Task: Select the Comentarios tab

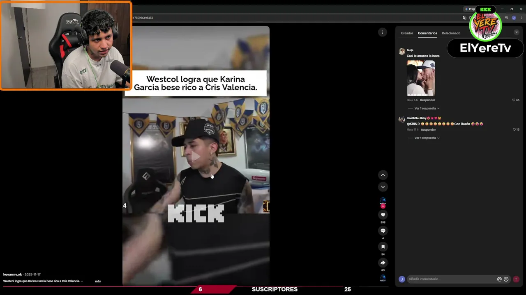Action: click(427, 33)
